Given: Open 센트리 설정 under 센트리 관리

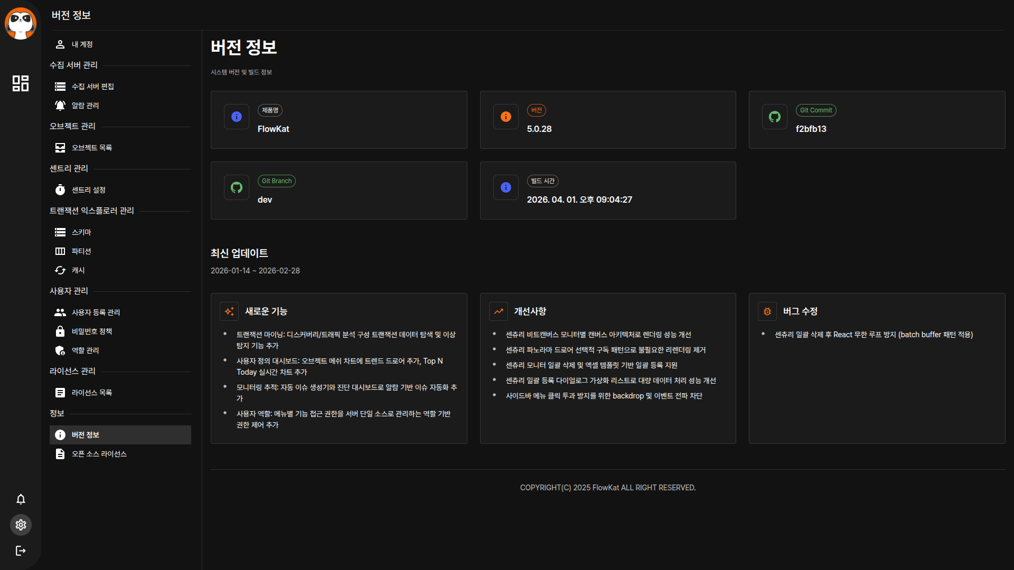Looking at the screenshot, I should click(88, 190).
